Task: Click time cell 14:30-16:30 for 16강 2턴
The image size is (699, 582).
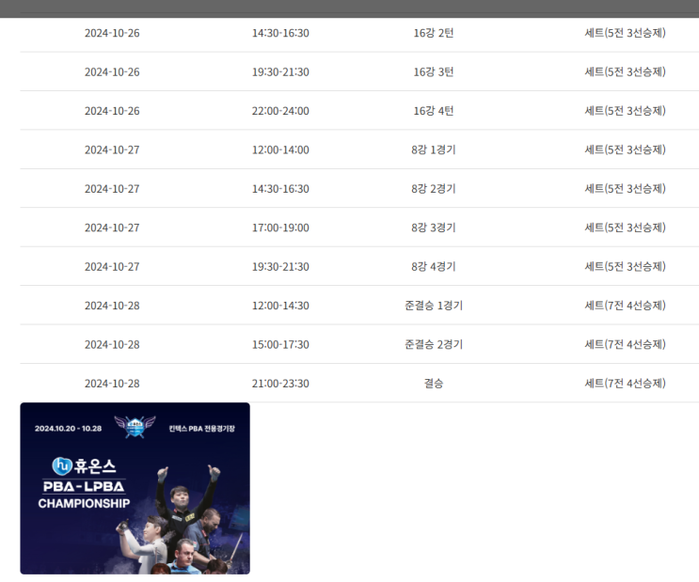Action: (x=280, y=34)
